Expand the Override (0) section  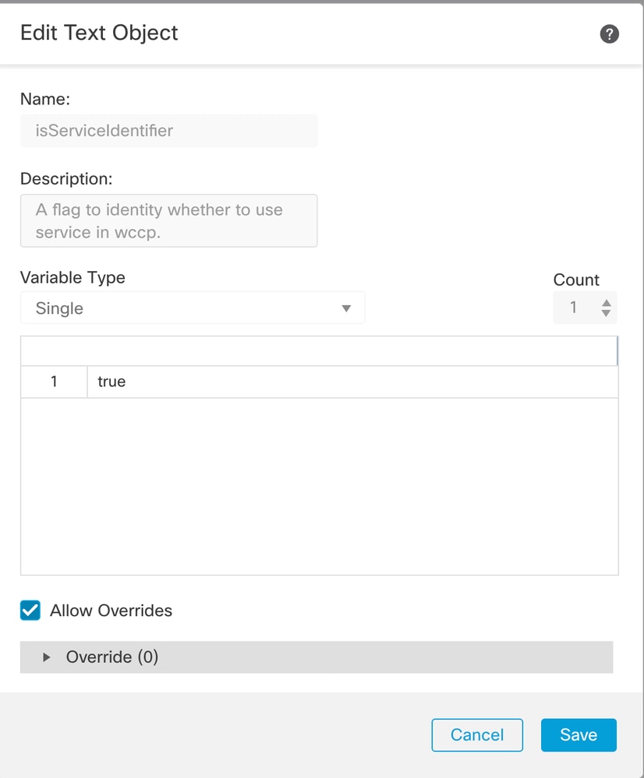tap(316, 657)
